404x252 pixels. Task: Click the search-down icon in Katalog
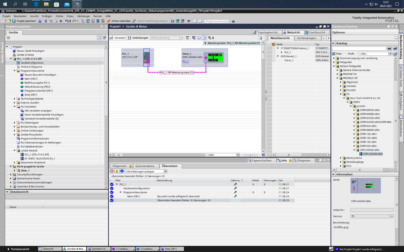tap(389, 48)
